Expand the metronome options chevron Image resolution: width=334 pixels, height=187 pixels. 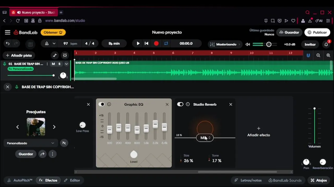54,44
